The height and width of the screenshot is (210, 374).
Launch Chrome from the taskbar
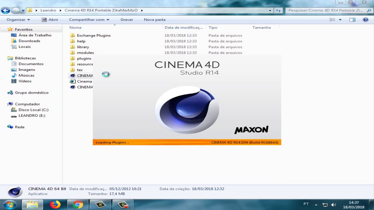(78, 204)
